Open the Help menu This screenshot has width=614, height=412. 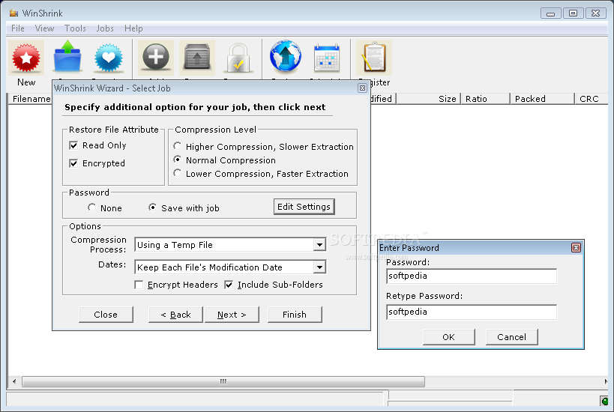pos(133,28)
